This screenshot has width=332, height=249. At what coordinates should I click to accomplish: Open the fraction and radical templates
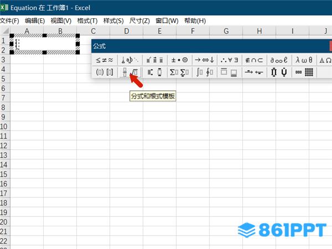pyautogui.click(x=130, y=72)
